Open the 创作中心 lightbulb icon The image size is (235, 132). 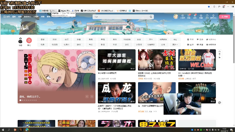point(213,16)
